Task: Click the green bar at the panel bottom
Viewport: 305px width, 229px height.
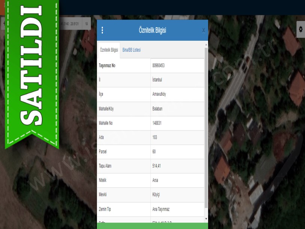Action: pos(152,226)
